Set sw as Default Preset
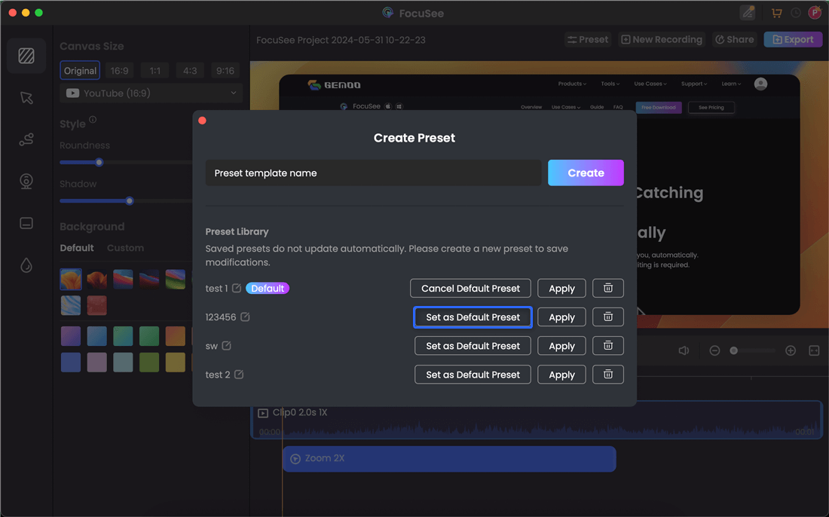 (473, 346)
